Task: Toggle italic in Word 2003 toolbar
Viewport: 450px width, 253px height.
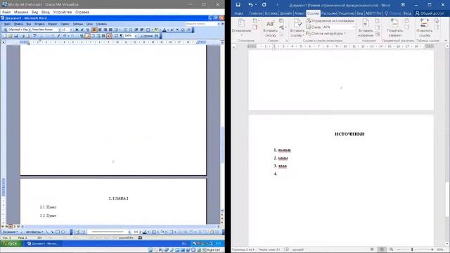Action: tap(82, 30)
